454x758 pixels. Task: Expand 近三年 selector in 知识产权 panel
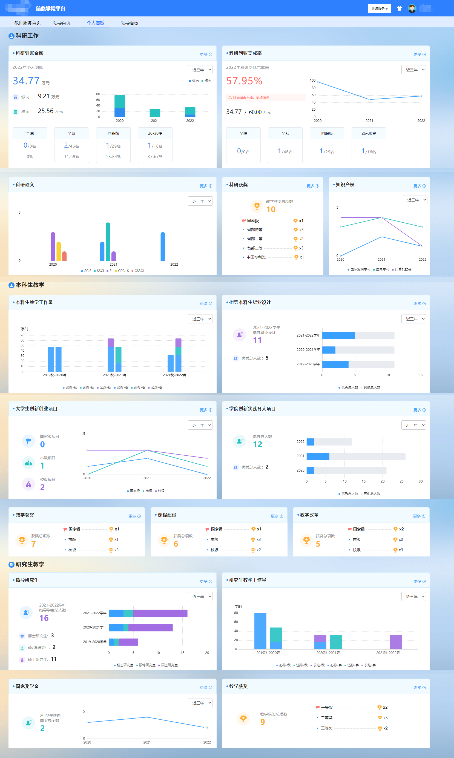pos(415,200)
